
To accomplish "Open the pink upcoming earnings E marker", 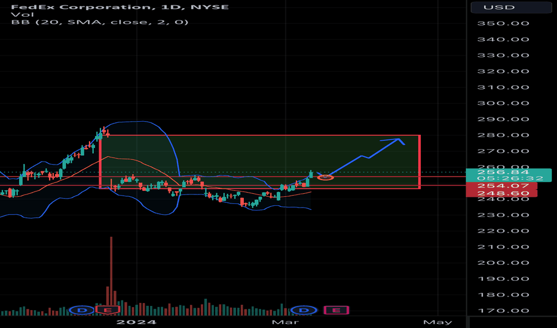I will [x=336, y=310].
